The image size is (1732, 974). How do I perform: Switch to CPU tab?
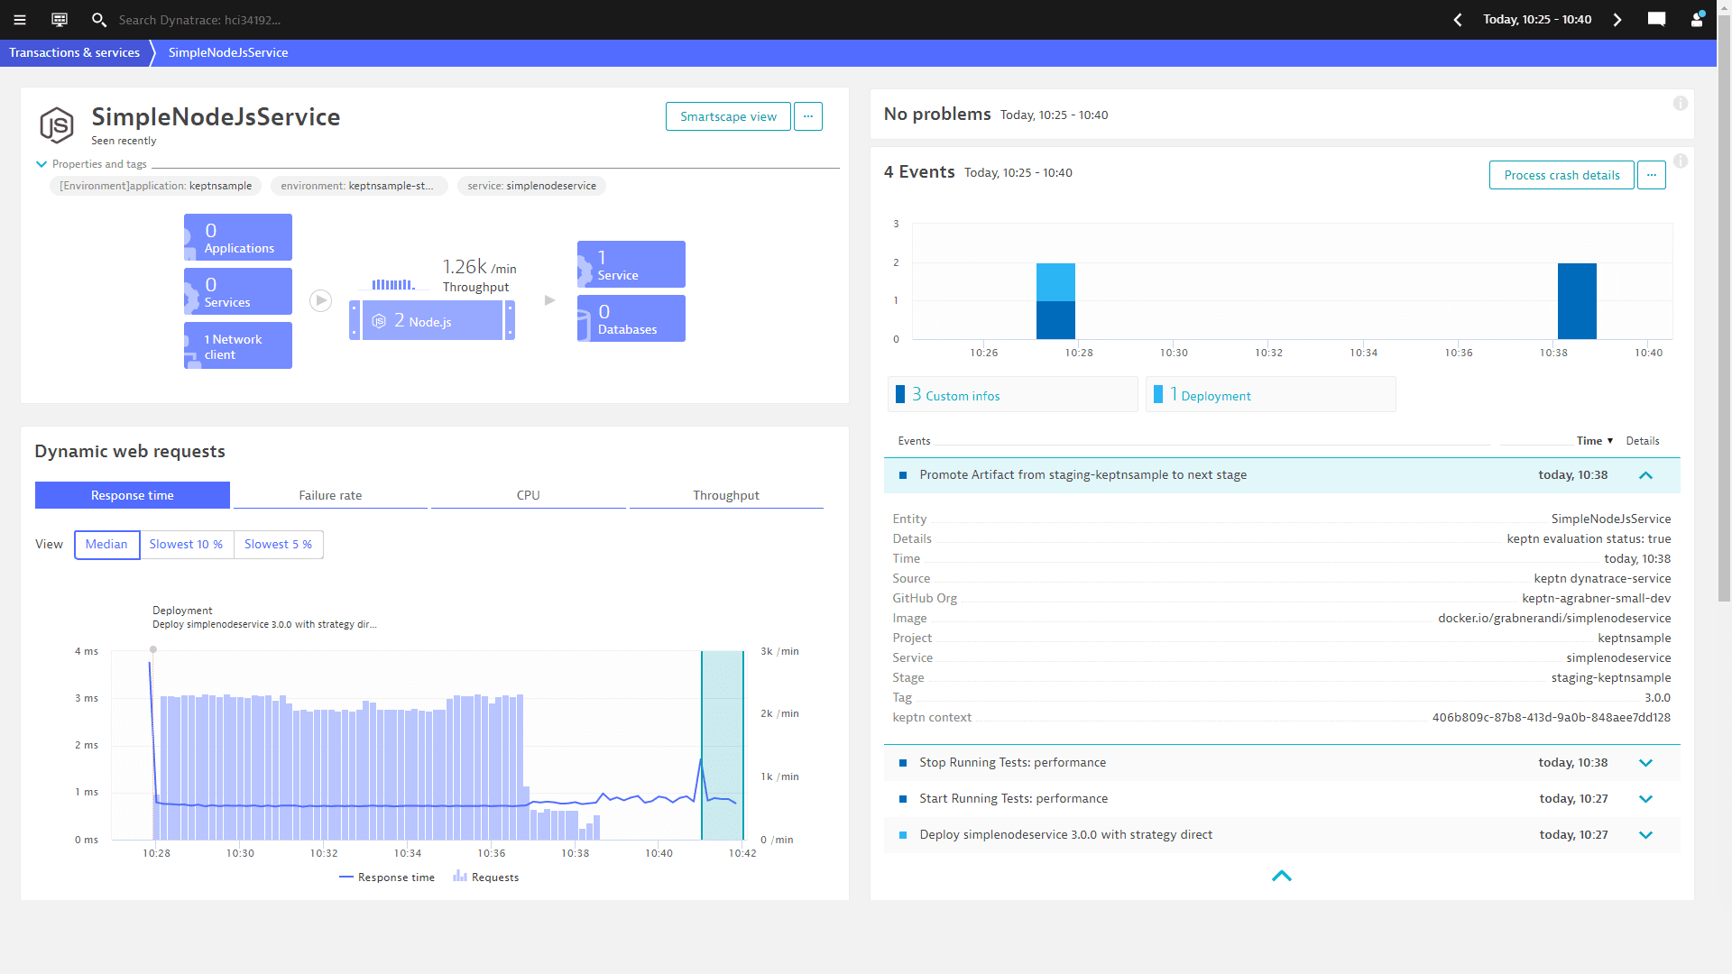click(529, 495)
